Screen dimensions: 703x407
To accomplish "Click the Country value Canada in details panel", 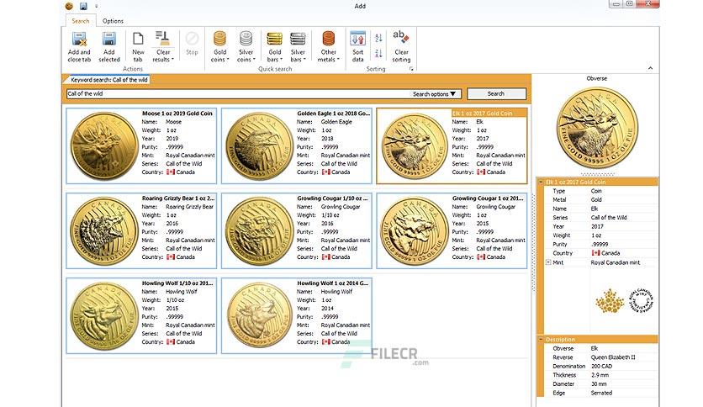I will click(605, 253).
